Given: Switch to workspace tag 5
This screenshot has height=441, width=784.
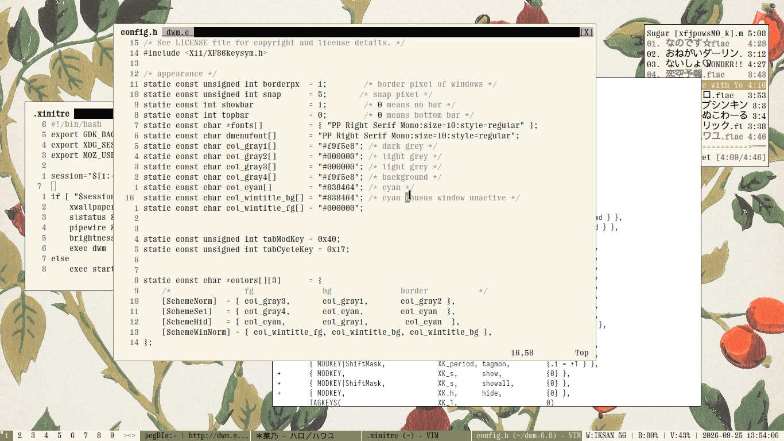Looking at the screenshot, I should point(59,436).
